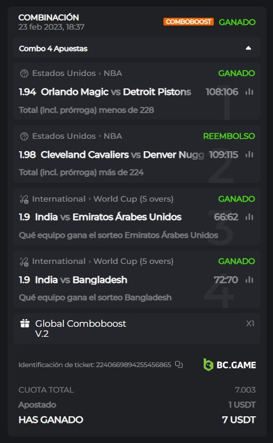Click the orange COMBOBOOST badge
Viewport: 273px width, 443px height.
[x=188, y=22]
